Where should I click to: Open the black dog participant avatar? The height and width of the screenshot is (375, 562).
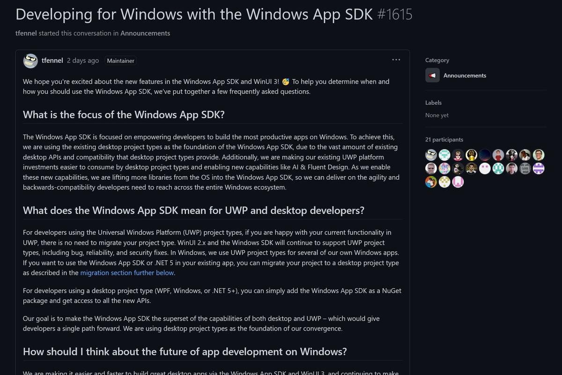[512, 155]
